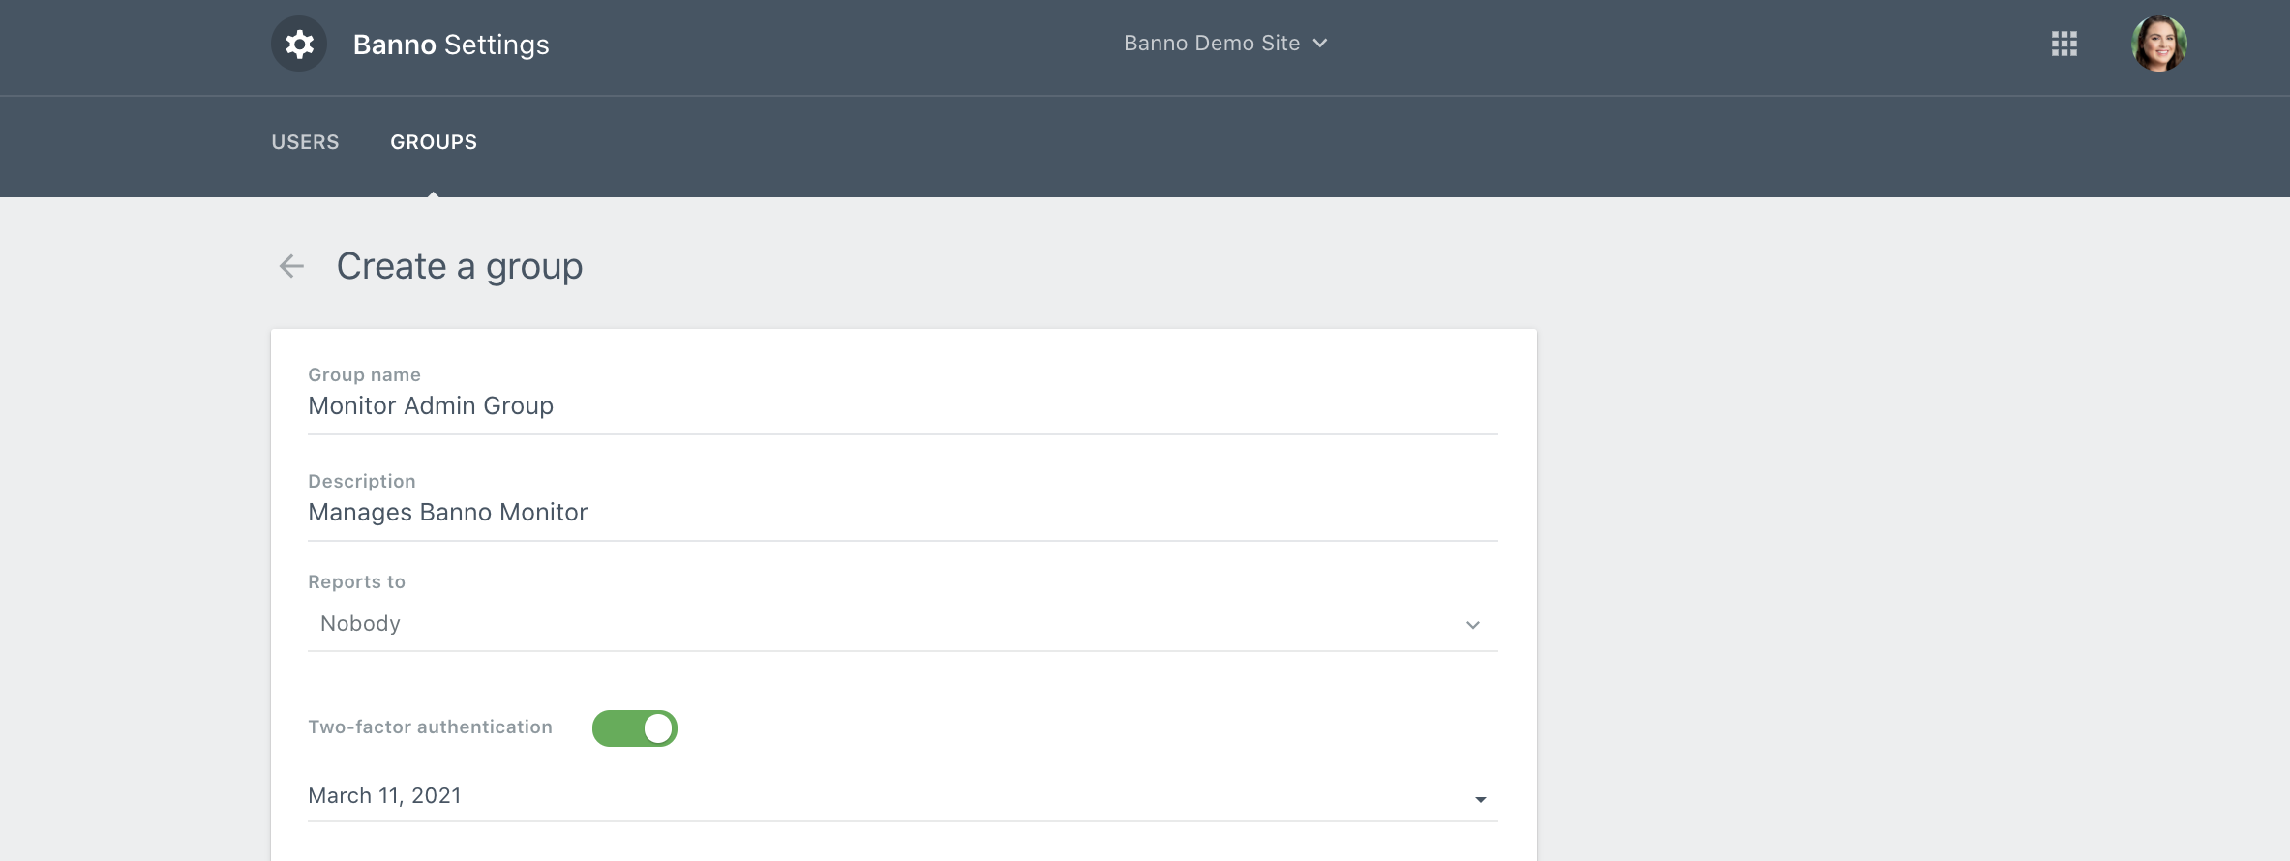This screenshot has width=2290, height=861.
Task: Open the Banno Demo Site switcher
Action: pyautogui.click(x=1212, y=44)
